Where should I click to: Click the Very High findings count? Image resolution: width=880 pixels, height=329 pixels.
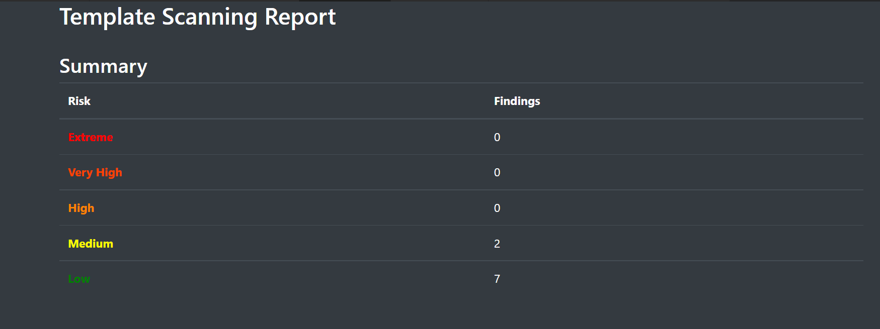point(497,172)
